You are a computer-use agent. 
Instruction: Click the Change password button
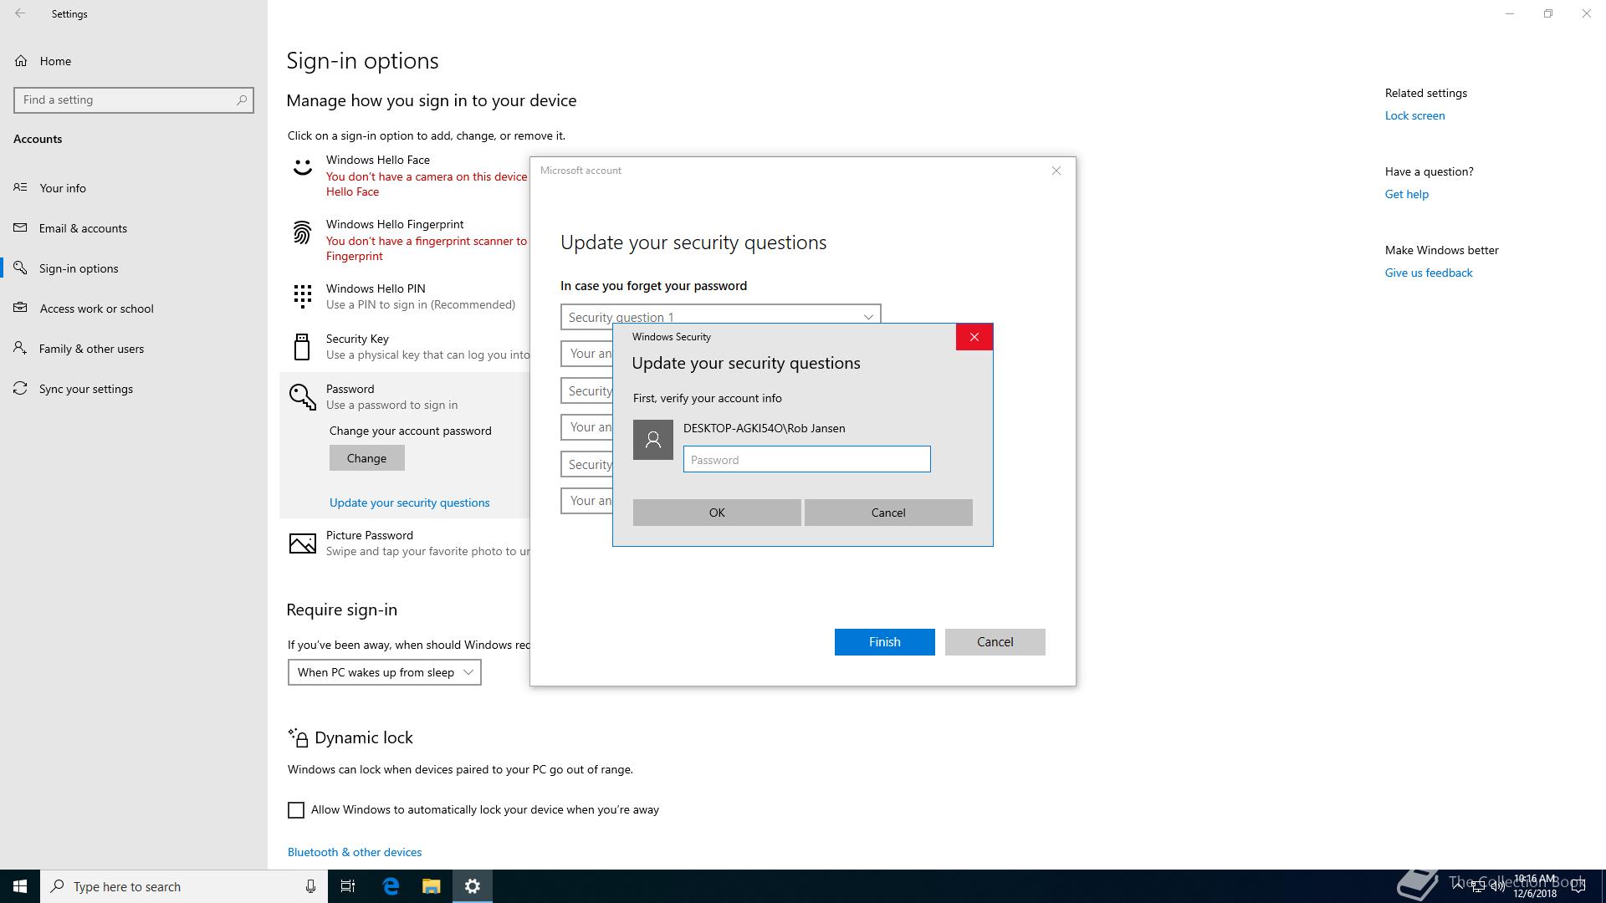tap(366, 458)
